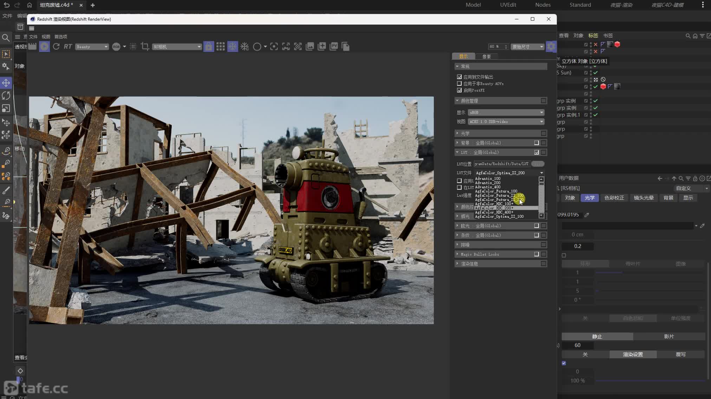
Task: Click the clapperboard render icon in RenderView toolbar
Action: click(32, 46)
